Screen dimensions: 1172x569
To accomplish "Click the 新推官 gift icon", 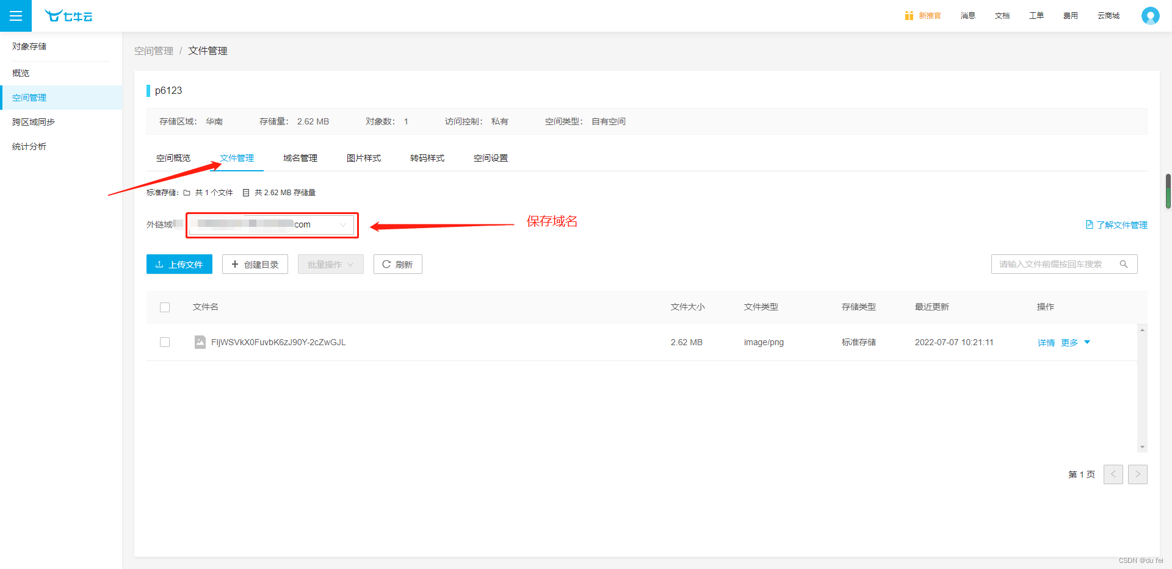I will click(x=909, y=15).
